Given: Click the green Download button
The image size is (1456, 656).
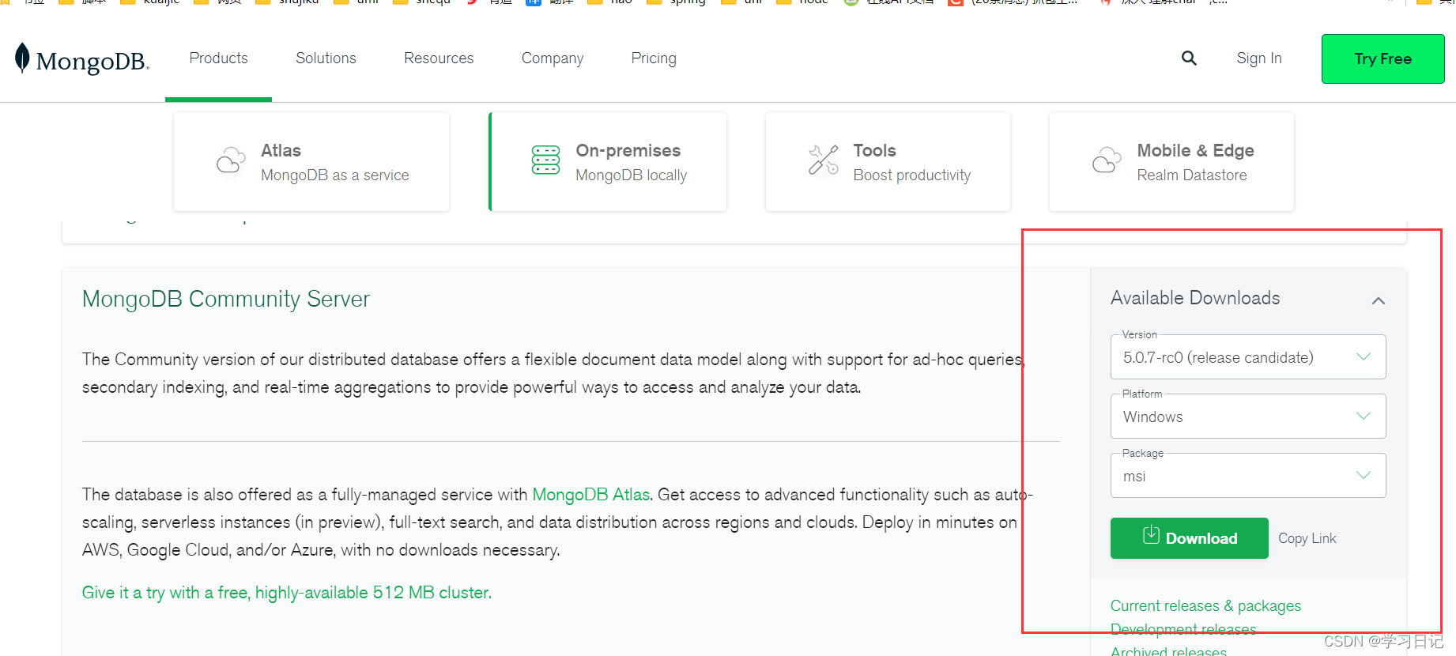Looking at the screenshot, I should click(1189, 538).
